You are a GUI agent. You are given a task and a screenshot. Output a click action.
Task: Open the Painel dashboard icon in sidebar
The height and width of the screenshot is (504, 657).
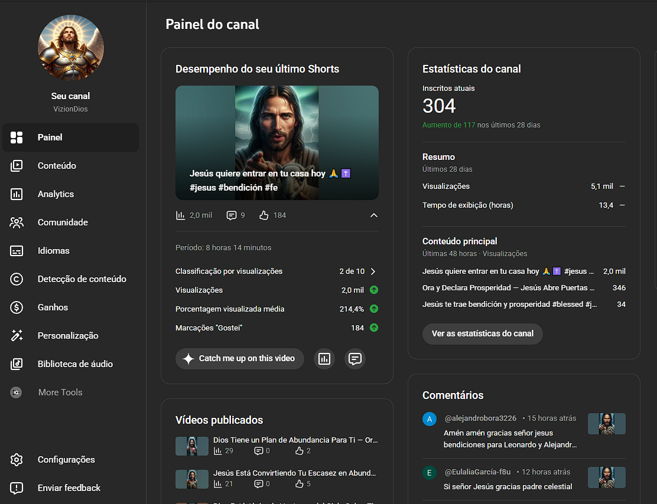[x=17, y=138]
